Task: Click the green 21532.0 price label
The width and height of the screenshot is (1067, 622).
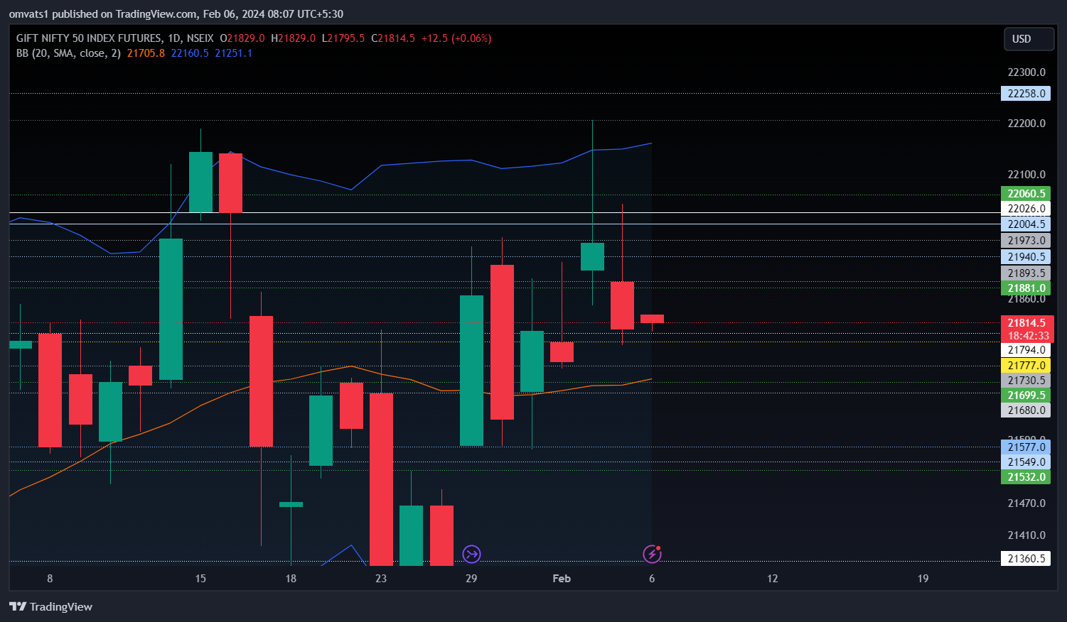Action: [x=1025, y=477]
